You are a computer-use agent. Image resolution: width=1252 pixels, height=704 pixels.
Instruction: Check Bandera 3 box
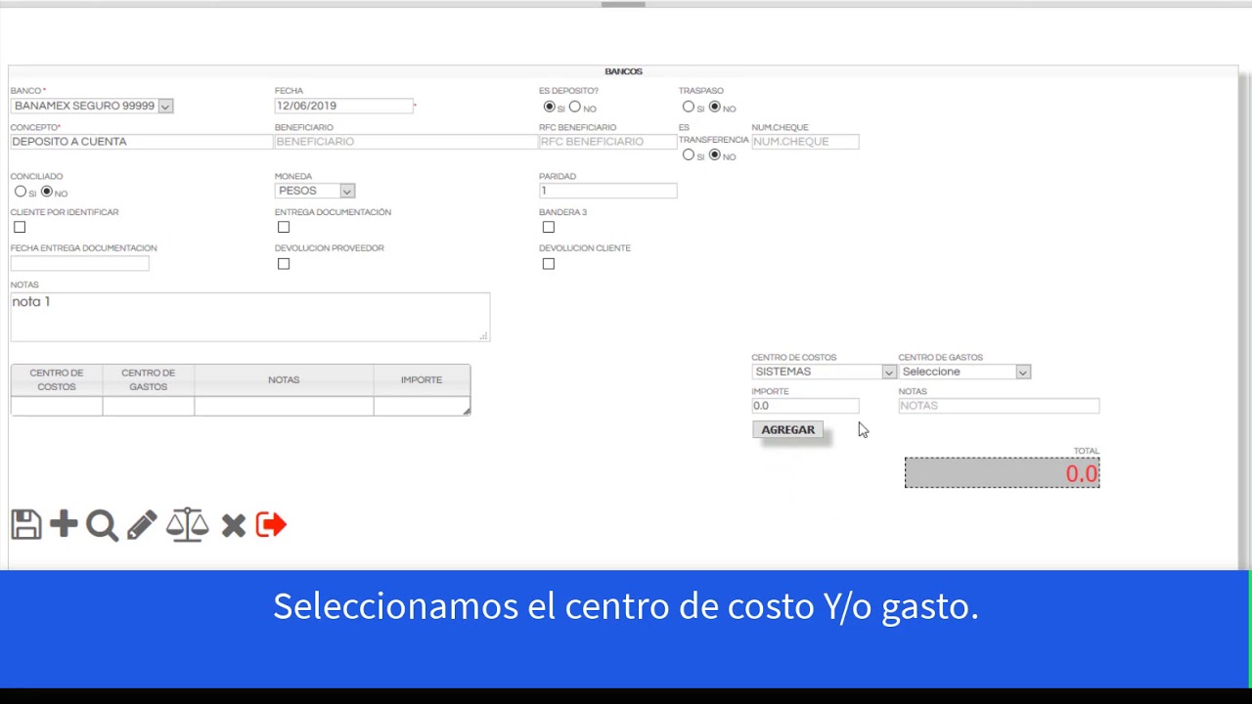click(549, 227)
